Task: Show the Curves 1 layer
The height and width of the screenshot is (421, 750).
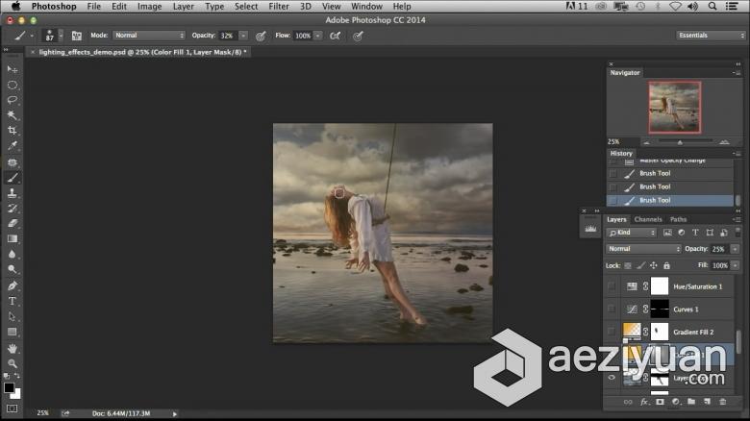Action: (612, 310)
